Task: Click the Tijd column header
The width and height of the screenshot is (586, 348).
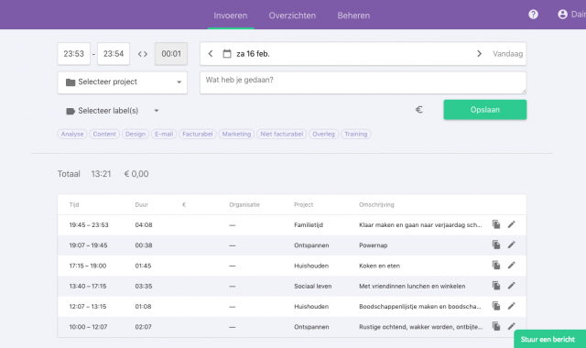Action: [x=74, y=205]
